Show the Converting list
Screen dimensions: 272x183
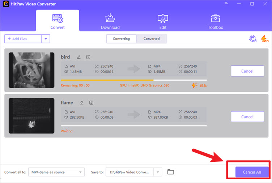click(121, 39)
